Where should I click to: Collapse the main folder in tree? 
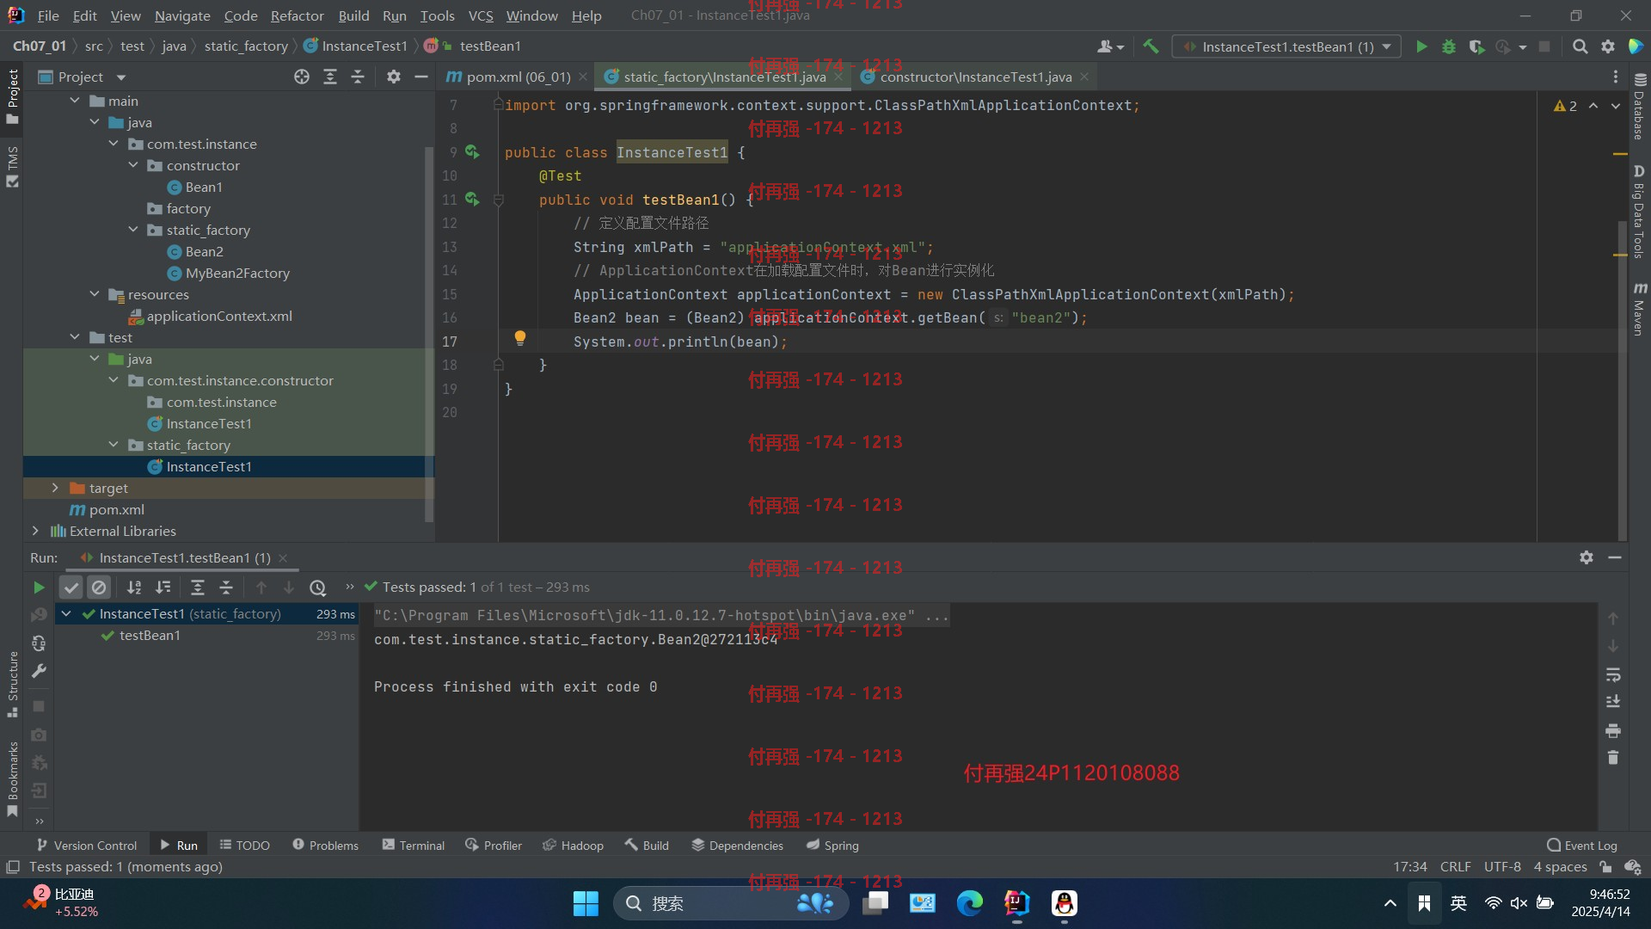75,101
